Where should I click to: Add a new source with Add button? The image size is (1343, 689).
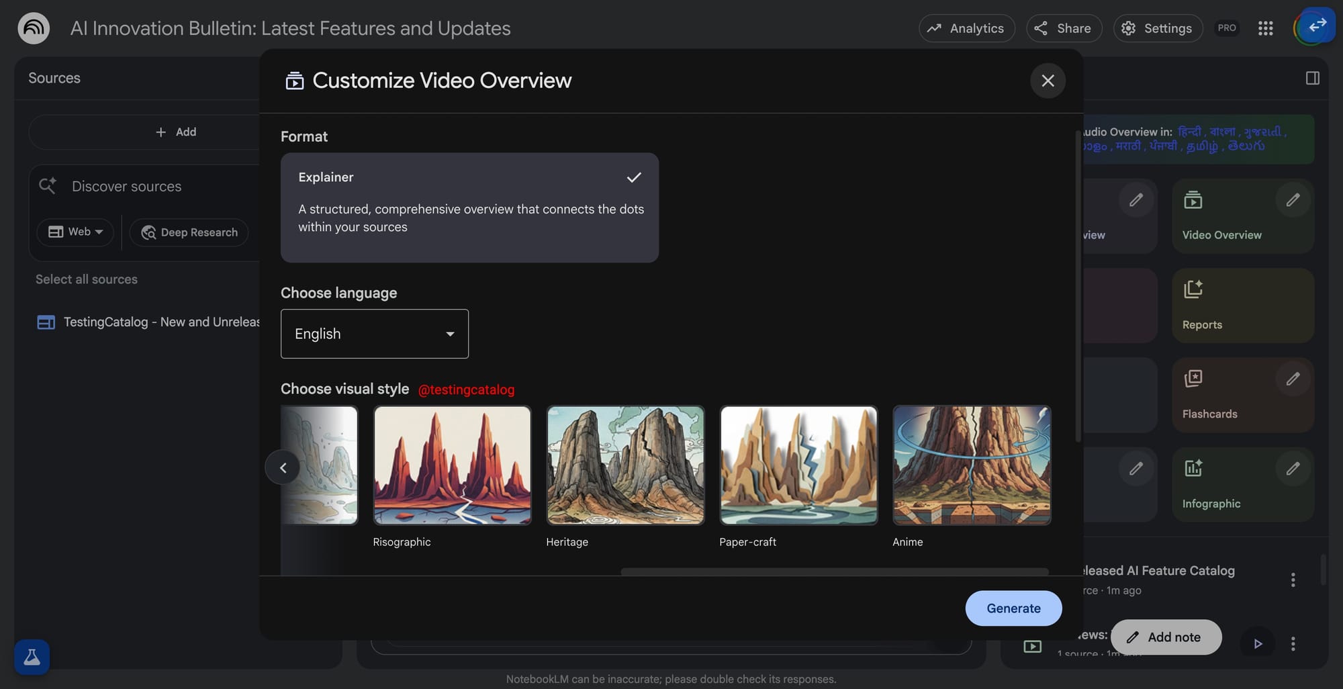point(176,132)
